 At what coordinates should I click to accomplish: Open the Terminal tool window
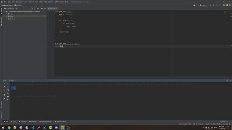click(33, 122)
